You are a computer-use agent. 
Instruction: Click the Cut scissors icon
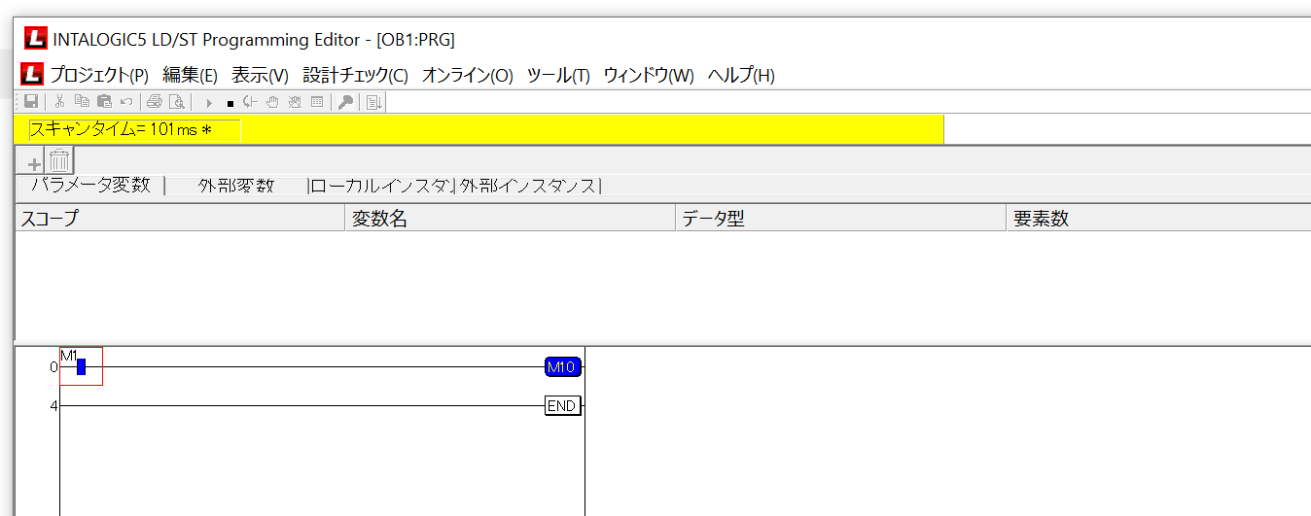click(x=60, y=102)
